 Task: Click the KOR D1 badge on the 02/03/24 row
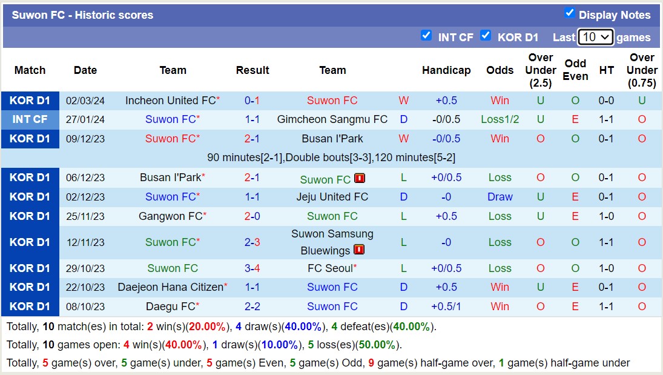[30, 101]
